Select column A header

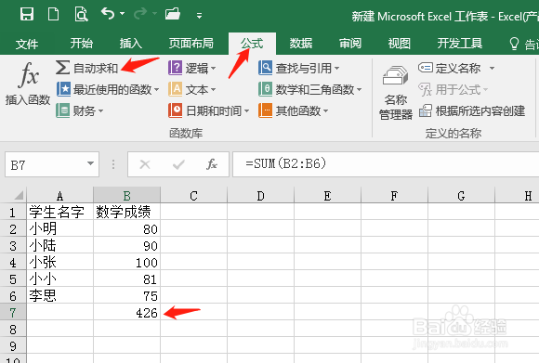pos(59,195)
